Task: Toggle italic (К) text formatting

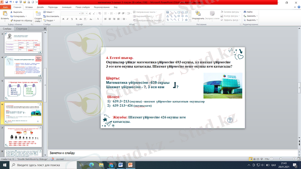Action: (x=68, y=18)
